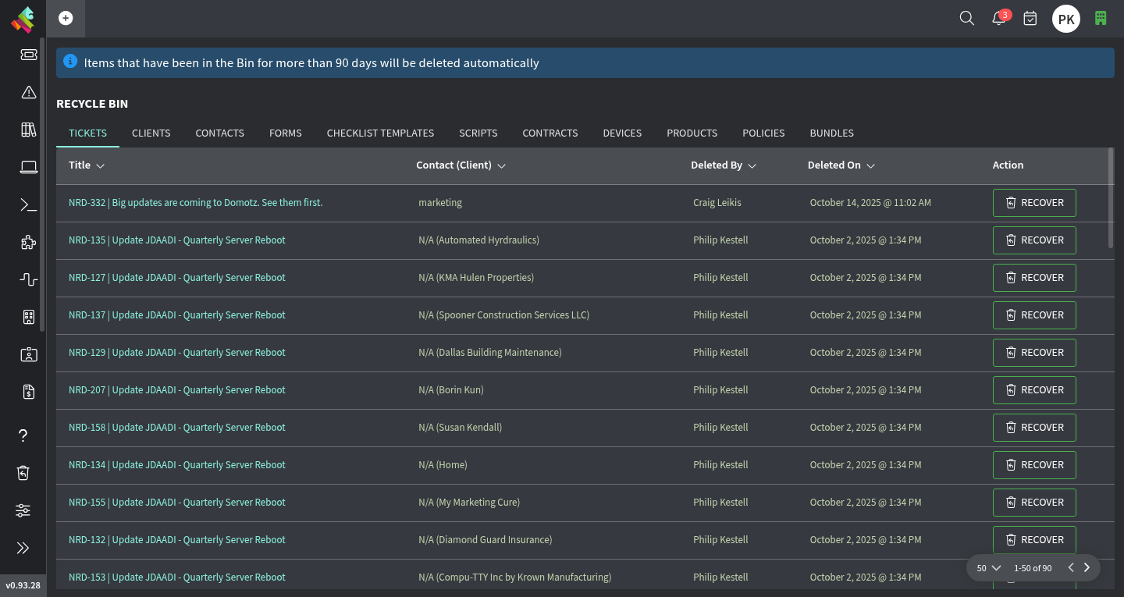Open the calendar checkmark icon

1030,18
